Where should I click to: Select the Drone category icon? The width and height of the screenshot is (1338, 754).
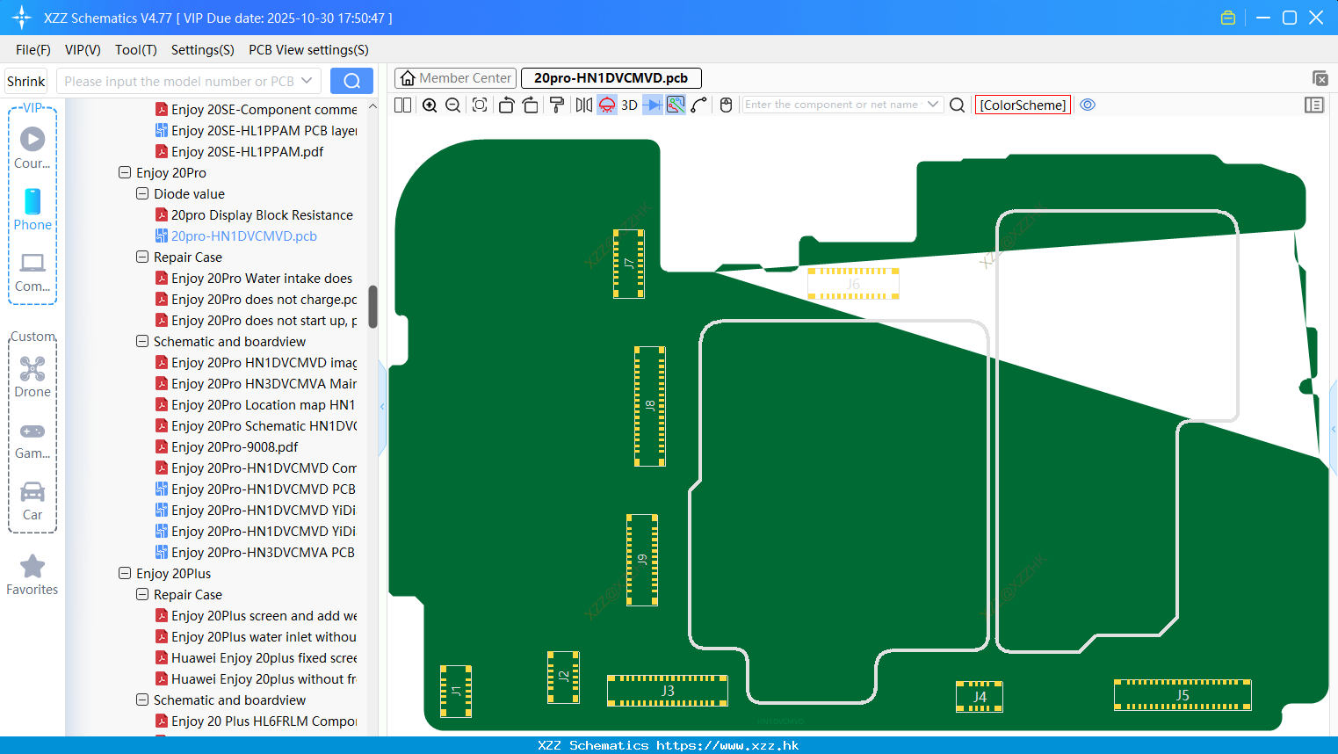coord(33,377)
